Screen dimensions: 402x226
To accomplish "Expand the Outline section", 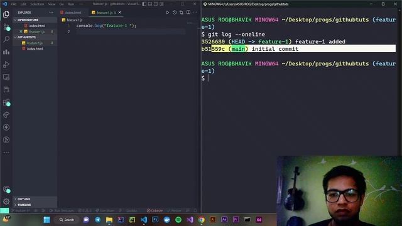I will point(35,199).
